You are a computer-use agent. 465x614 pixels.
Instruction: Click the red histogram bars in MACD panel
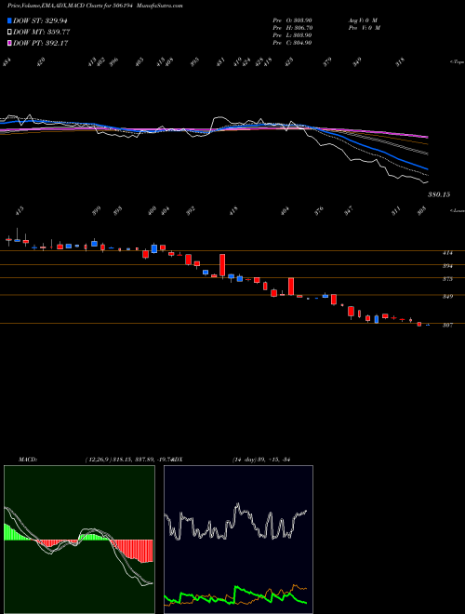137,551
